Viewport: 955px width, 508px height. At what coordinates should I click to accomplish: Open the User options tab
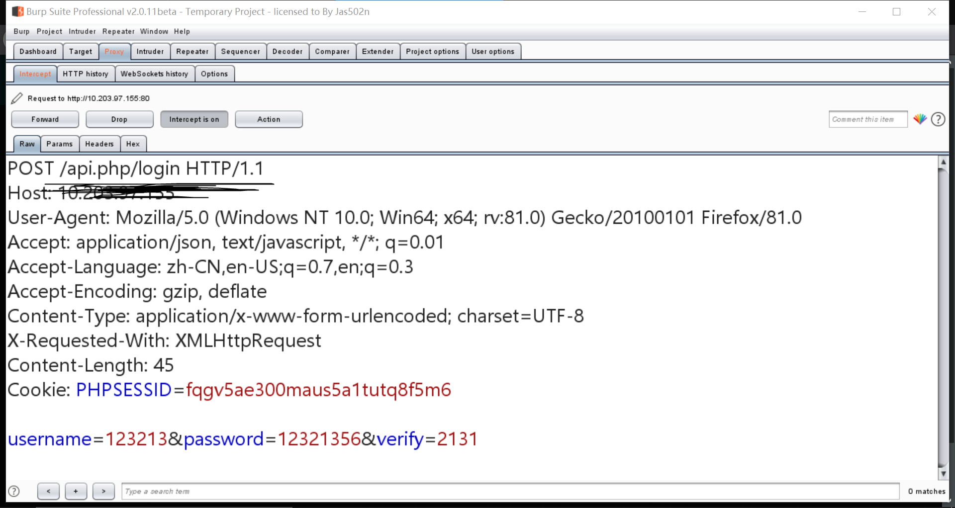(x=493, y=51)
